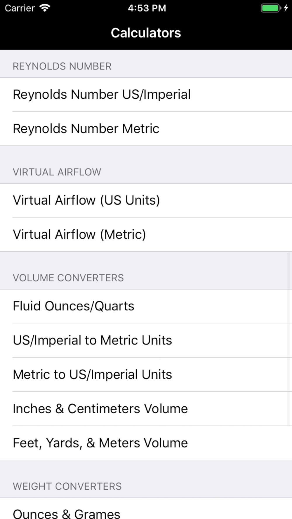Tap the 4:53 PM clock
The height and width of the screenshot is (519, 292).
point(147,8)
